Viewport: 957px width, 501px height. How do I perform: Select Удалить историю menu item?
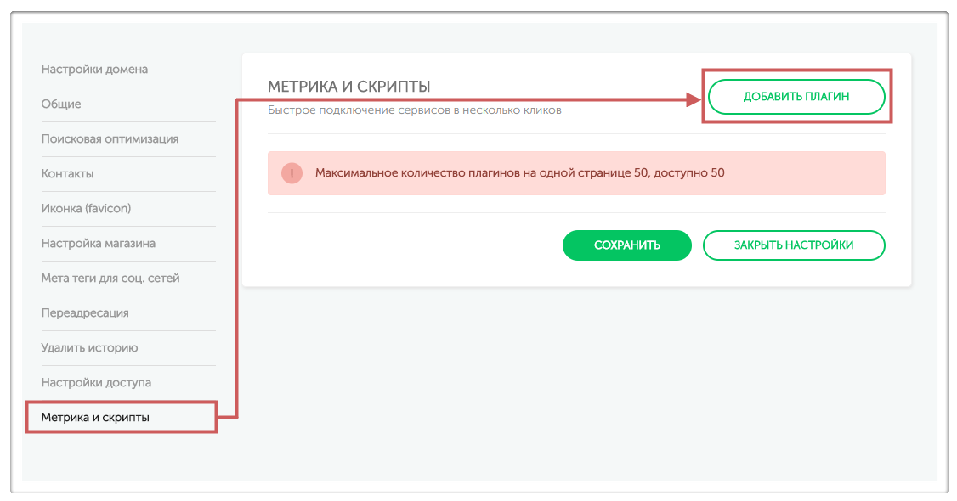click(x=89, y=347)
